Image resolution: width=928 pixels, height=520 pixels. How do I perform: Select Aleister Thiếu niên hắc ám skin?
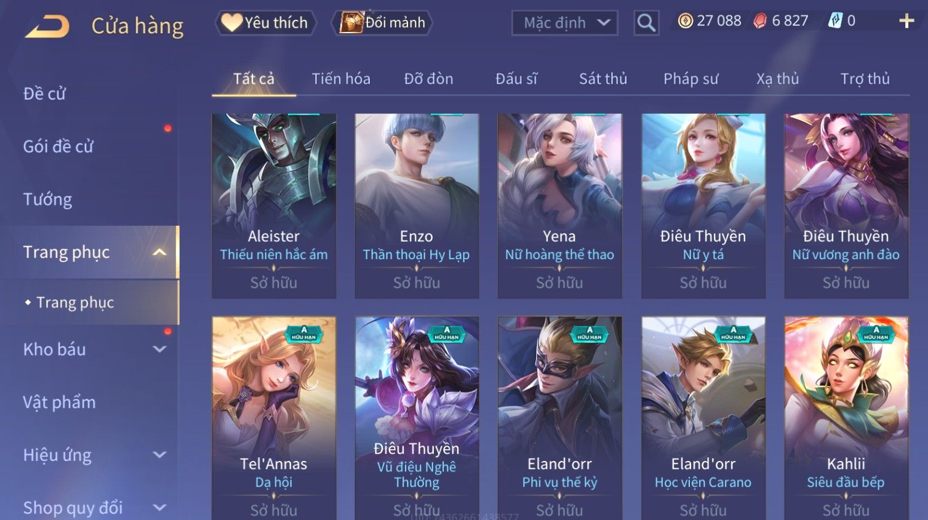point(274,206)
